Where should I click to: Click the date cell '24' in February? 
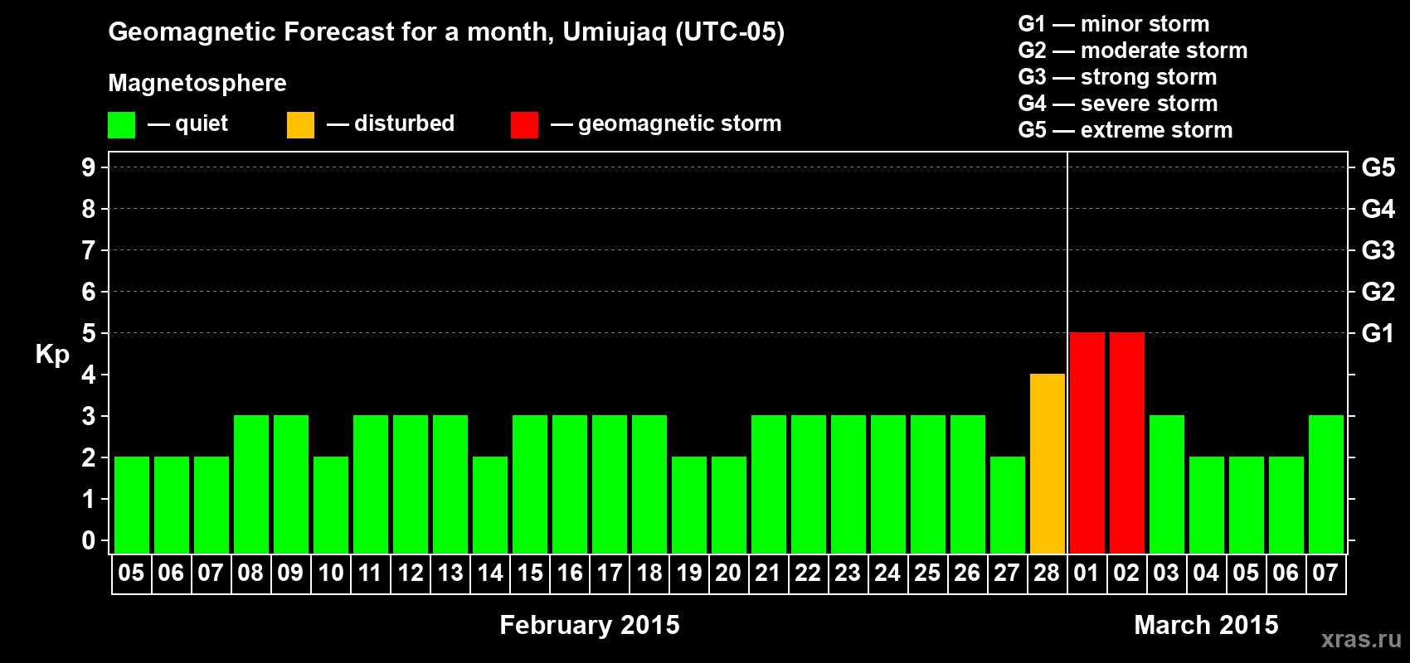(x=888, y=573)
